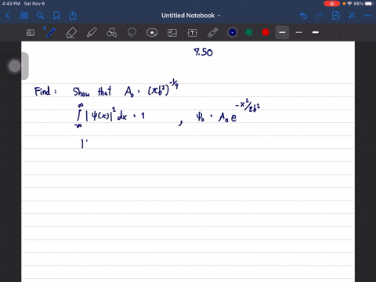Image resolution: width=376 pixels, height=282 pixels.
Task: Select the Eraser tool
Action: (x=71, y=33)
